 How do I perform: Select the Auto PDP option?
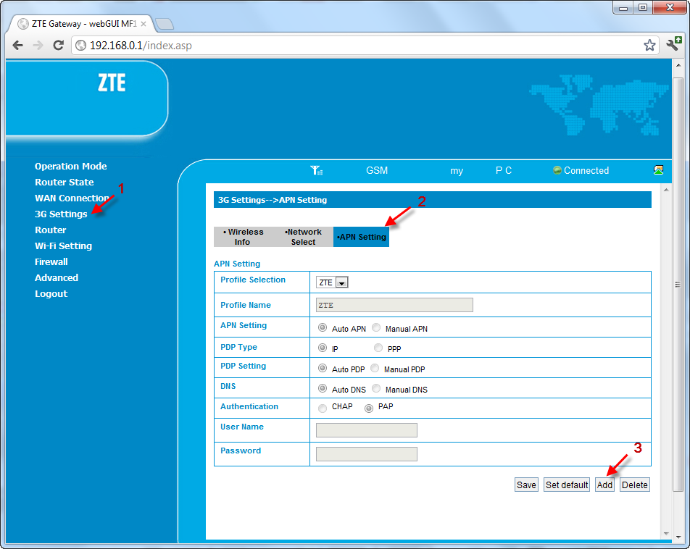coord(323,368)
